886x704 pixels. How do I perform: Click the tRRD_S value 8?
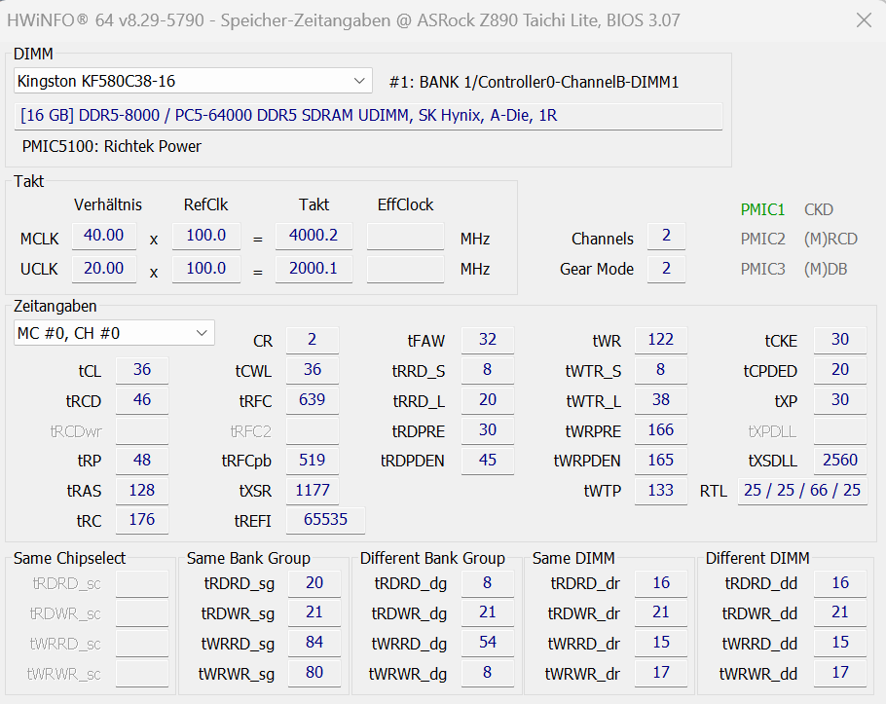[488, 370]
